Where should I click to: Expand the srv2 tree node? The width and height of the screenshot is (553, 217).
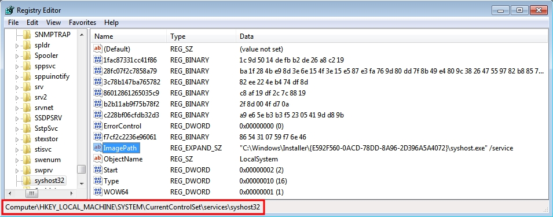click(x=17, y=98)
